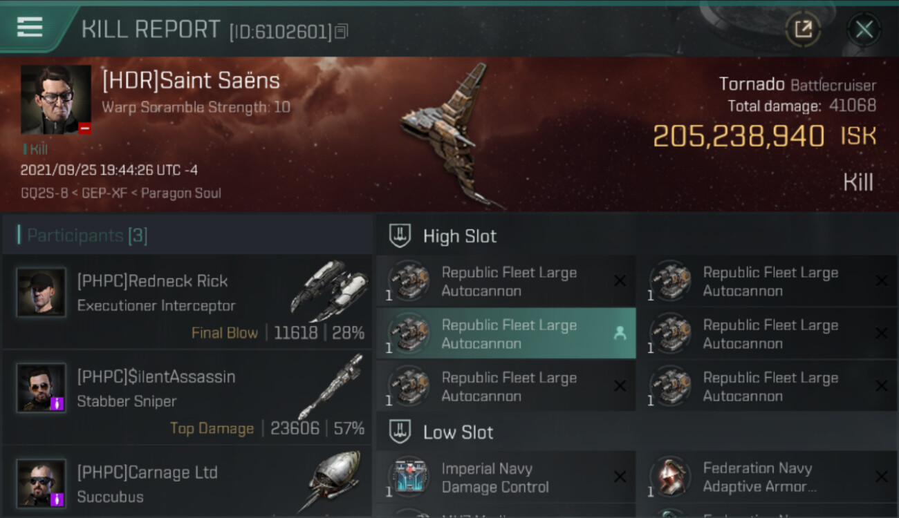Copy the kill report ID
This screenshot has width=899, height=518.
[341, 31]
